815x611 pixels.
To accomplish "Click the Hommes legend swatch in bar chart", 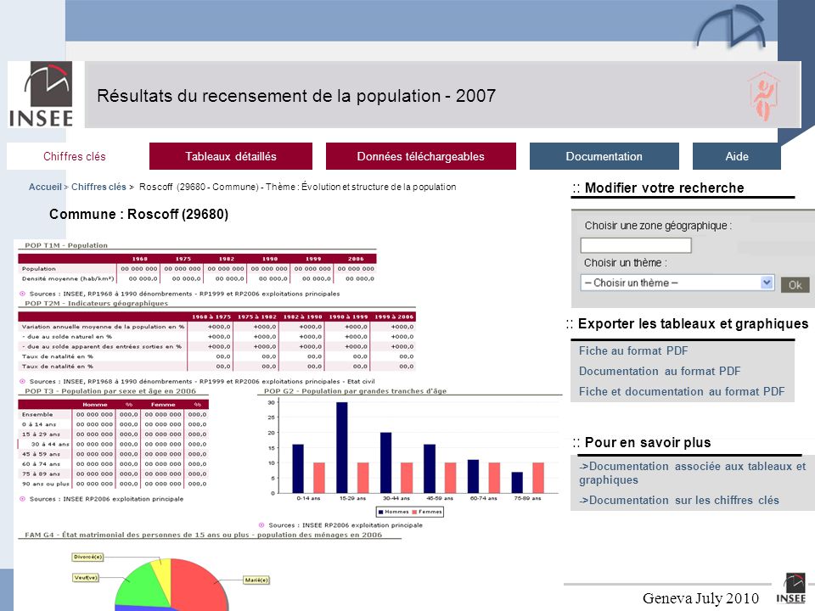I will pos(380,512).
